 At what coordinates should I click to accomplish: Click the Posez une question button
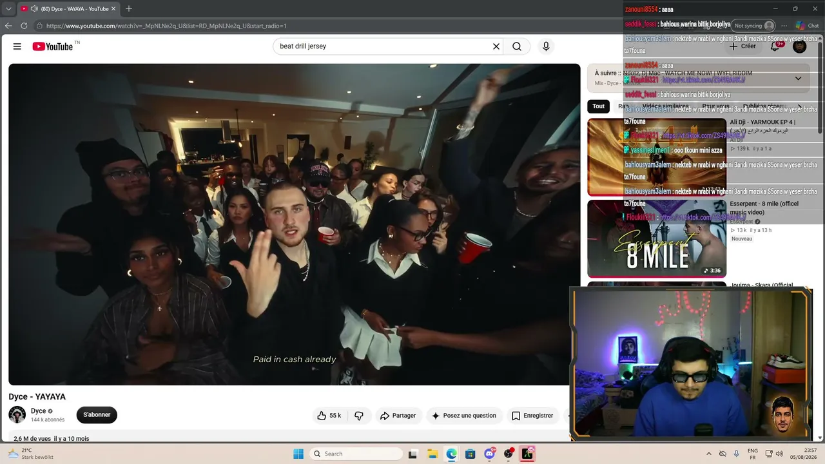tap(464, 416)
